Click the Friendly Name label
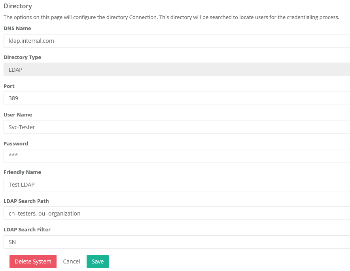This screenshot has width=350, height=271. pyautogui.click(x=23, y=172)
